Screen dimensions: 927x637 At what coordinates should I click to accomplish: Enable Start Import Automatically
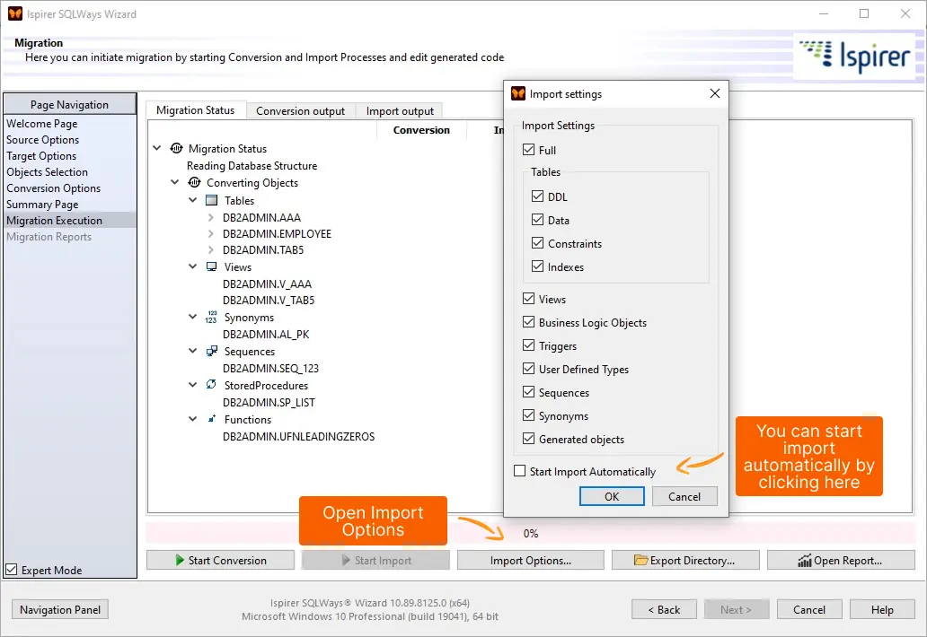click(520, 471)
